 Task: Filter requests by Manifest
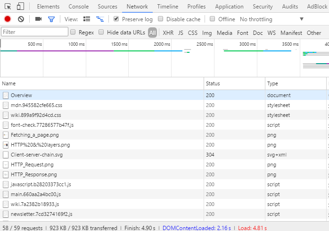coord(291,33)
